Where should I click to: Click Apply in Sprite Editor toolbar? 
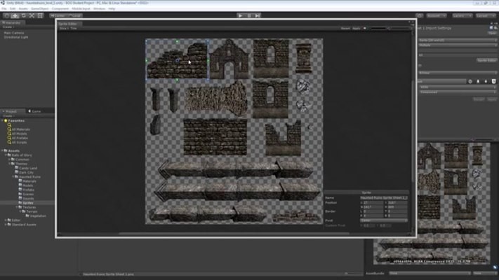tap(356, 28)
